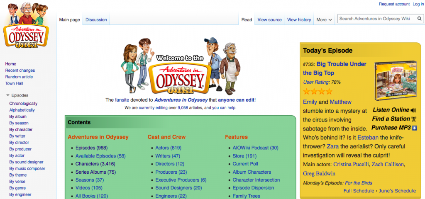Image resolution: width=425 pixels, height=199 pixels.
Task: Browse episodes By season
Action: click(19, 123)
